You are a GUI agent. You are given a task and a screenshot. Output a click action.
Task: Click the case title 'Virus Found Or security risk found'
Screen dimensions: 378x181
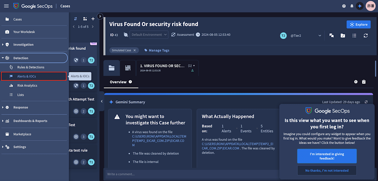coord(154,24)
